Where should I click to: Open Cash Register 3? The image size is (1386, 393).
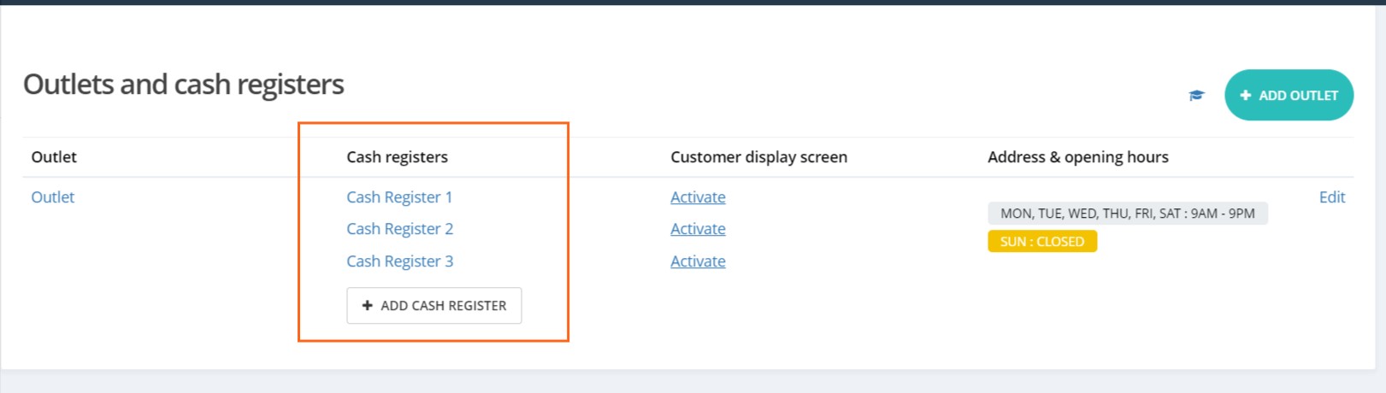(x=399, y=261)
